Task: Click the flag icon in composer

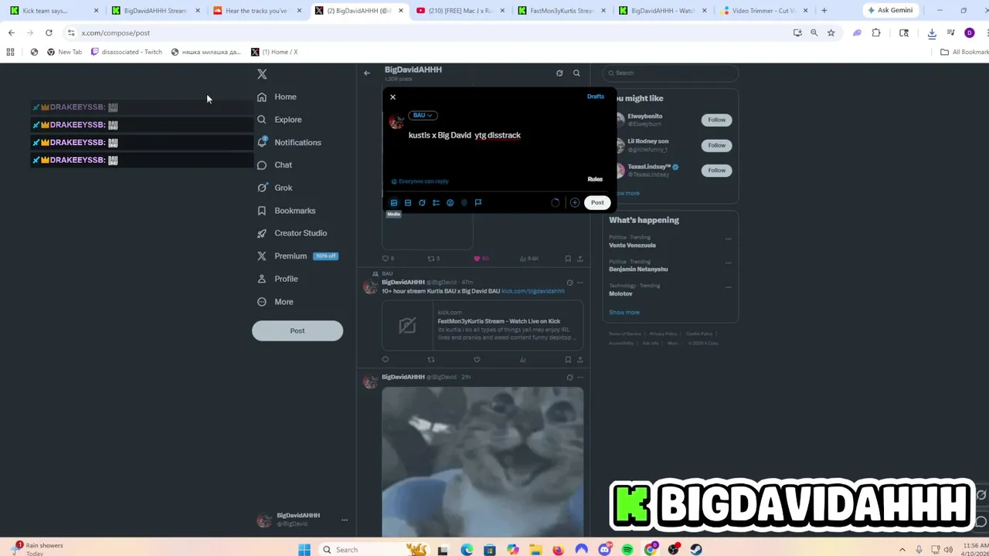Action: (478, 202)
